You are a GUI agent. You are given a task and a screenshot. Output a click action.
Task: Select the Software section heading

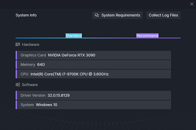click(x=30, y=85)
